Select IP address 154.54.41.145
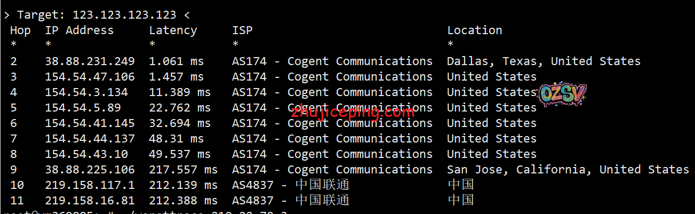Image resolution: width=695 pixels, height=214 pixels. point(90,123)
